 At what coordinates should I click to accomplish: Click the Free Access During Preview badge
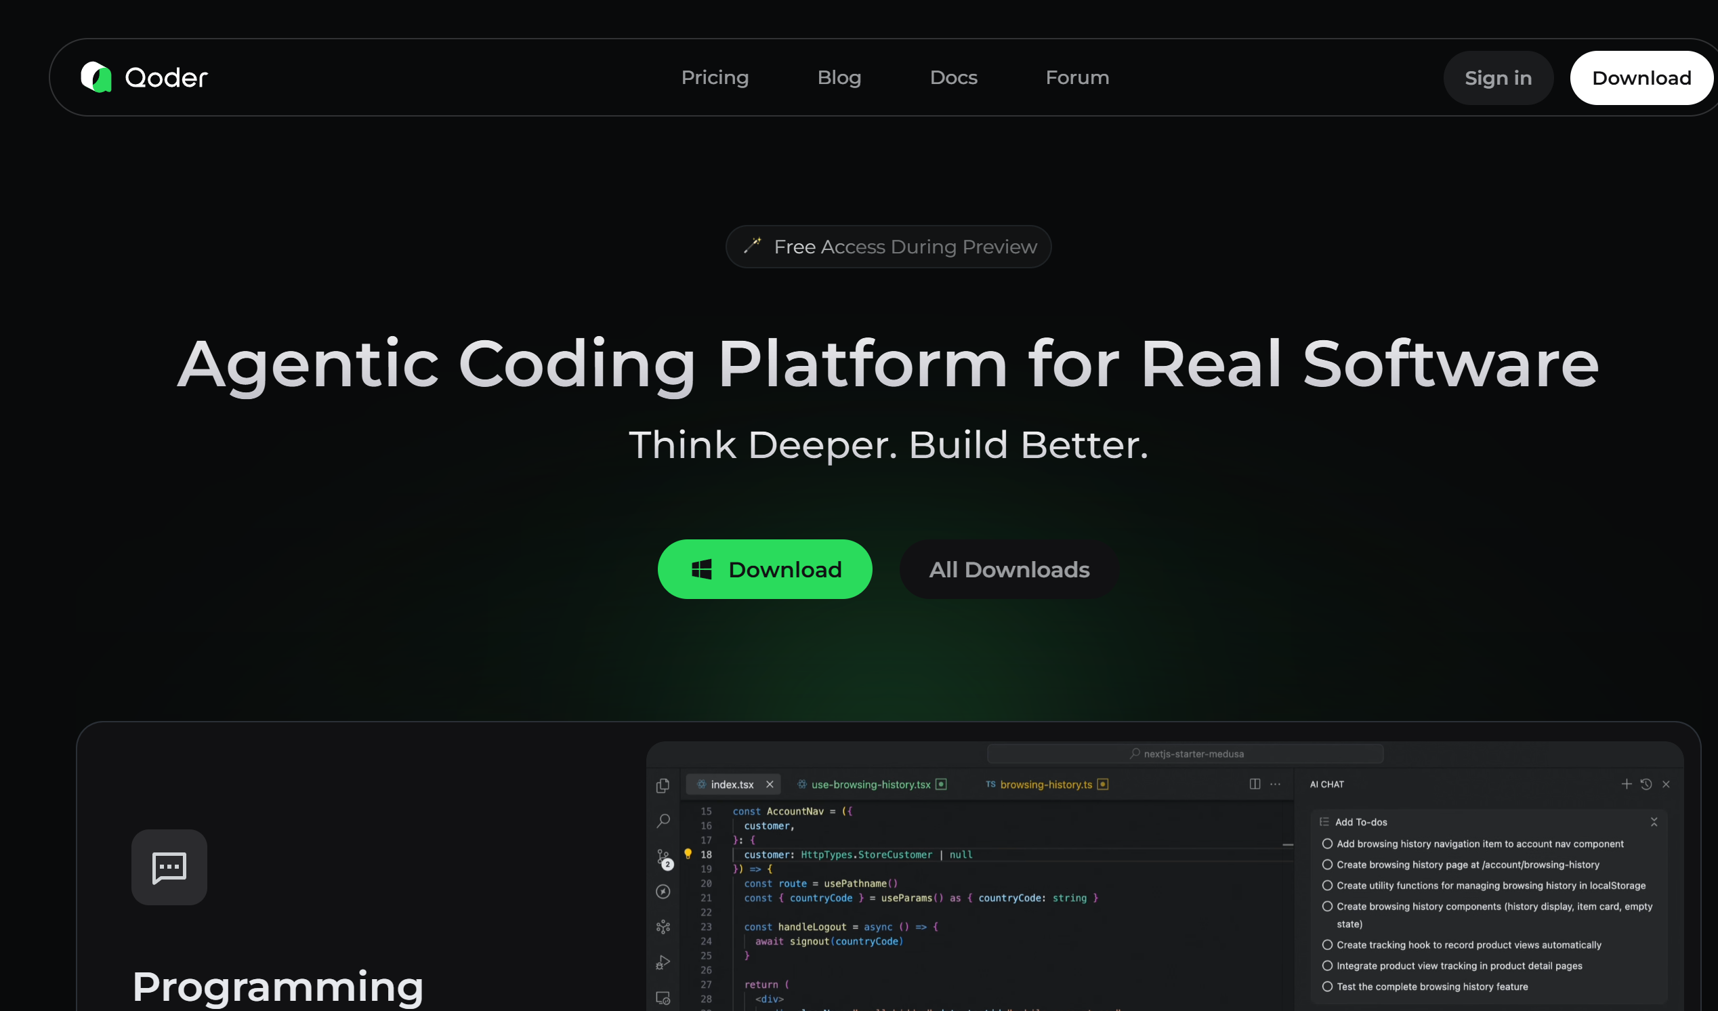tap(888, 247)
